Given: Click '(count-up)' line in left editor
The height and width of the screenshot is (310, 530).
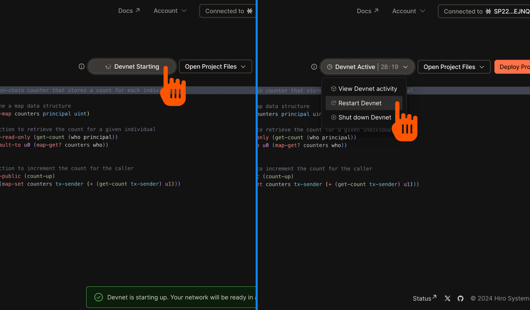Looking at the screenshot, I should coord(40,176).
